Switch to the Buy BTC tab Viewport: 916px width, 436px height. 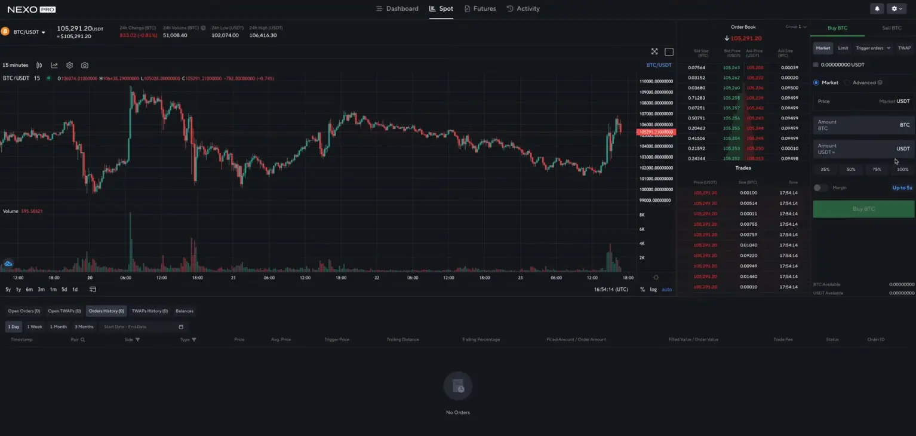click(x=837, y=28)
